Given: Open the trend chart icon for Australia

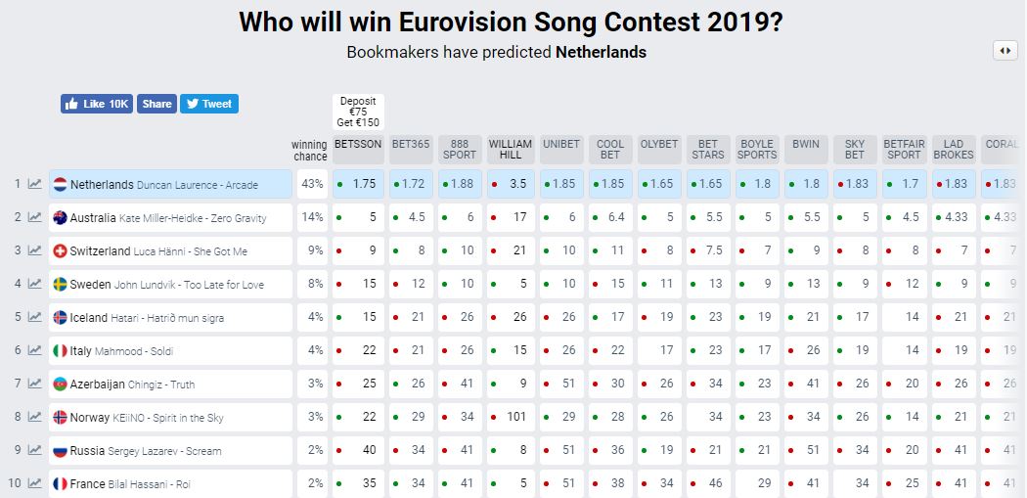Looking at the screenshot, I should [34, 217].
